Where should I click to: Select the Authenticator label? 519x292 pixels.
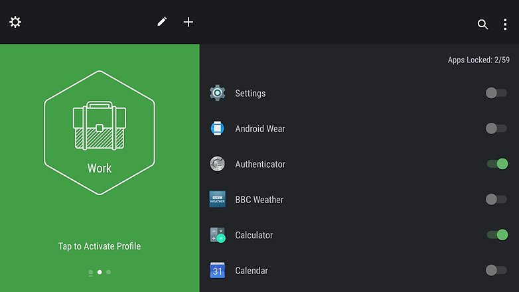260,164
